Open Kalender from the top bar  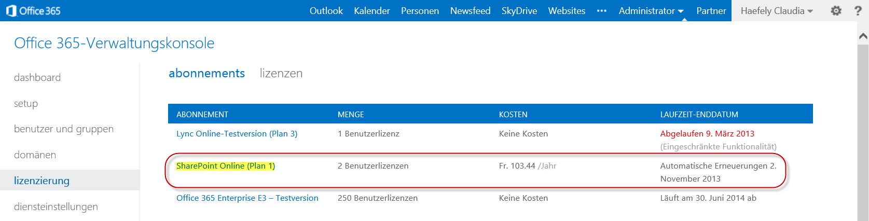[x=372, y=10]
